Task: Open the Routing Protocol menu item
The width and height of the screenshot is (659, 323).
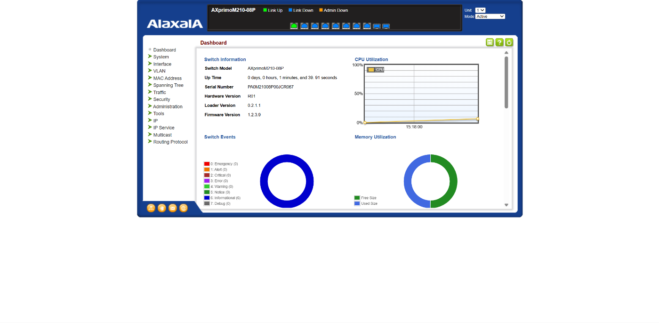Action: point(170,142)
